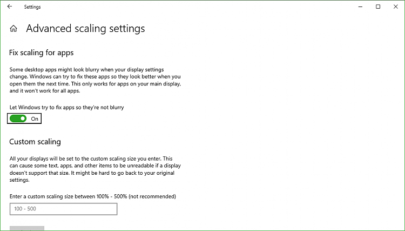405x231 pixels.
Task: Turn off the blurry apps fix toggle
Action: coord(18,118)
